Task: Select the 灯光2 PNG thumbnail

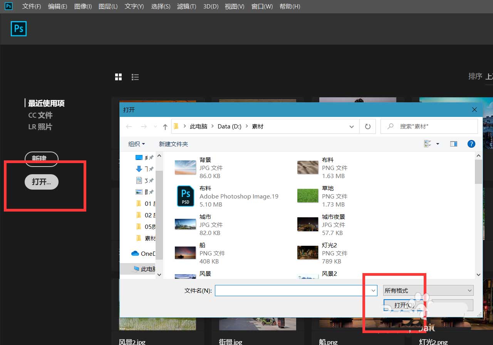Action: (x=308, y=253)
